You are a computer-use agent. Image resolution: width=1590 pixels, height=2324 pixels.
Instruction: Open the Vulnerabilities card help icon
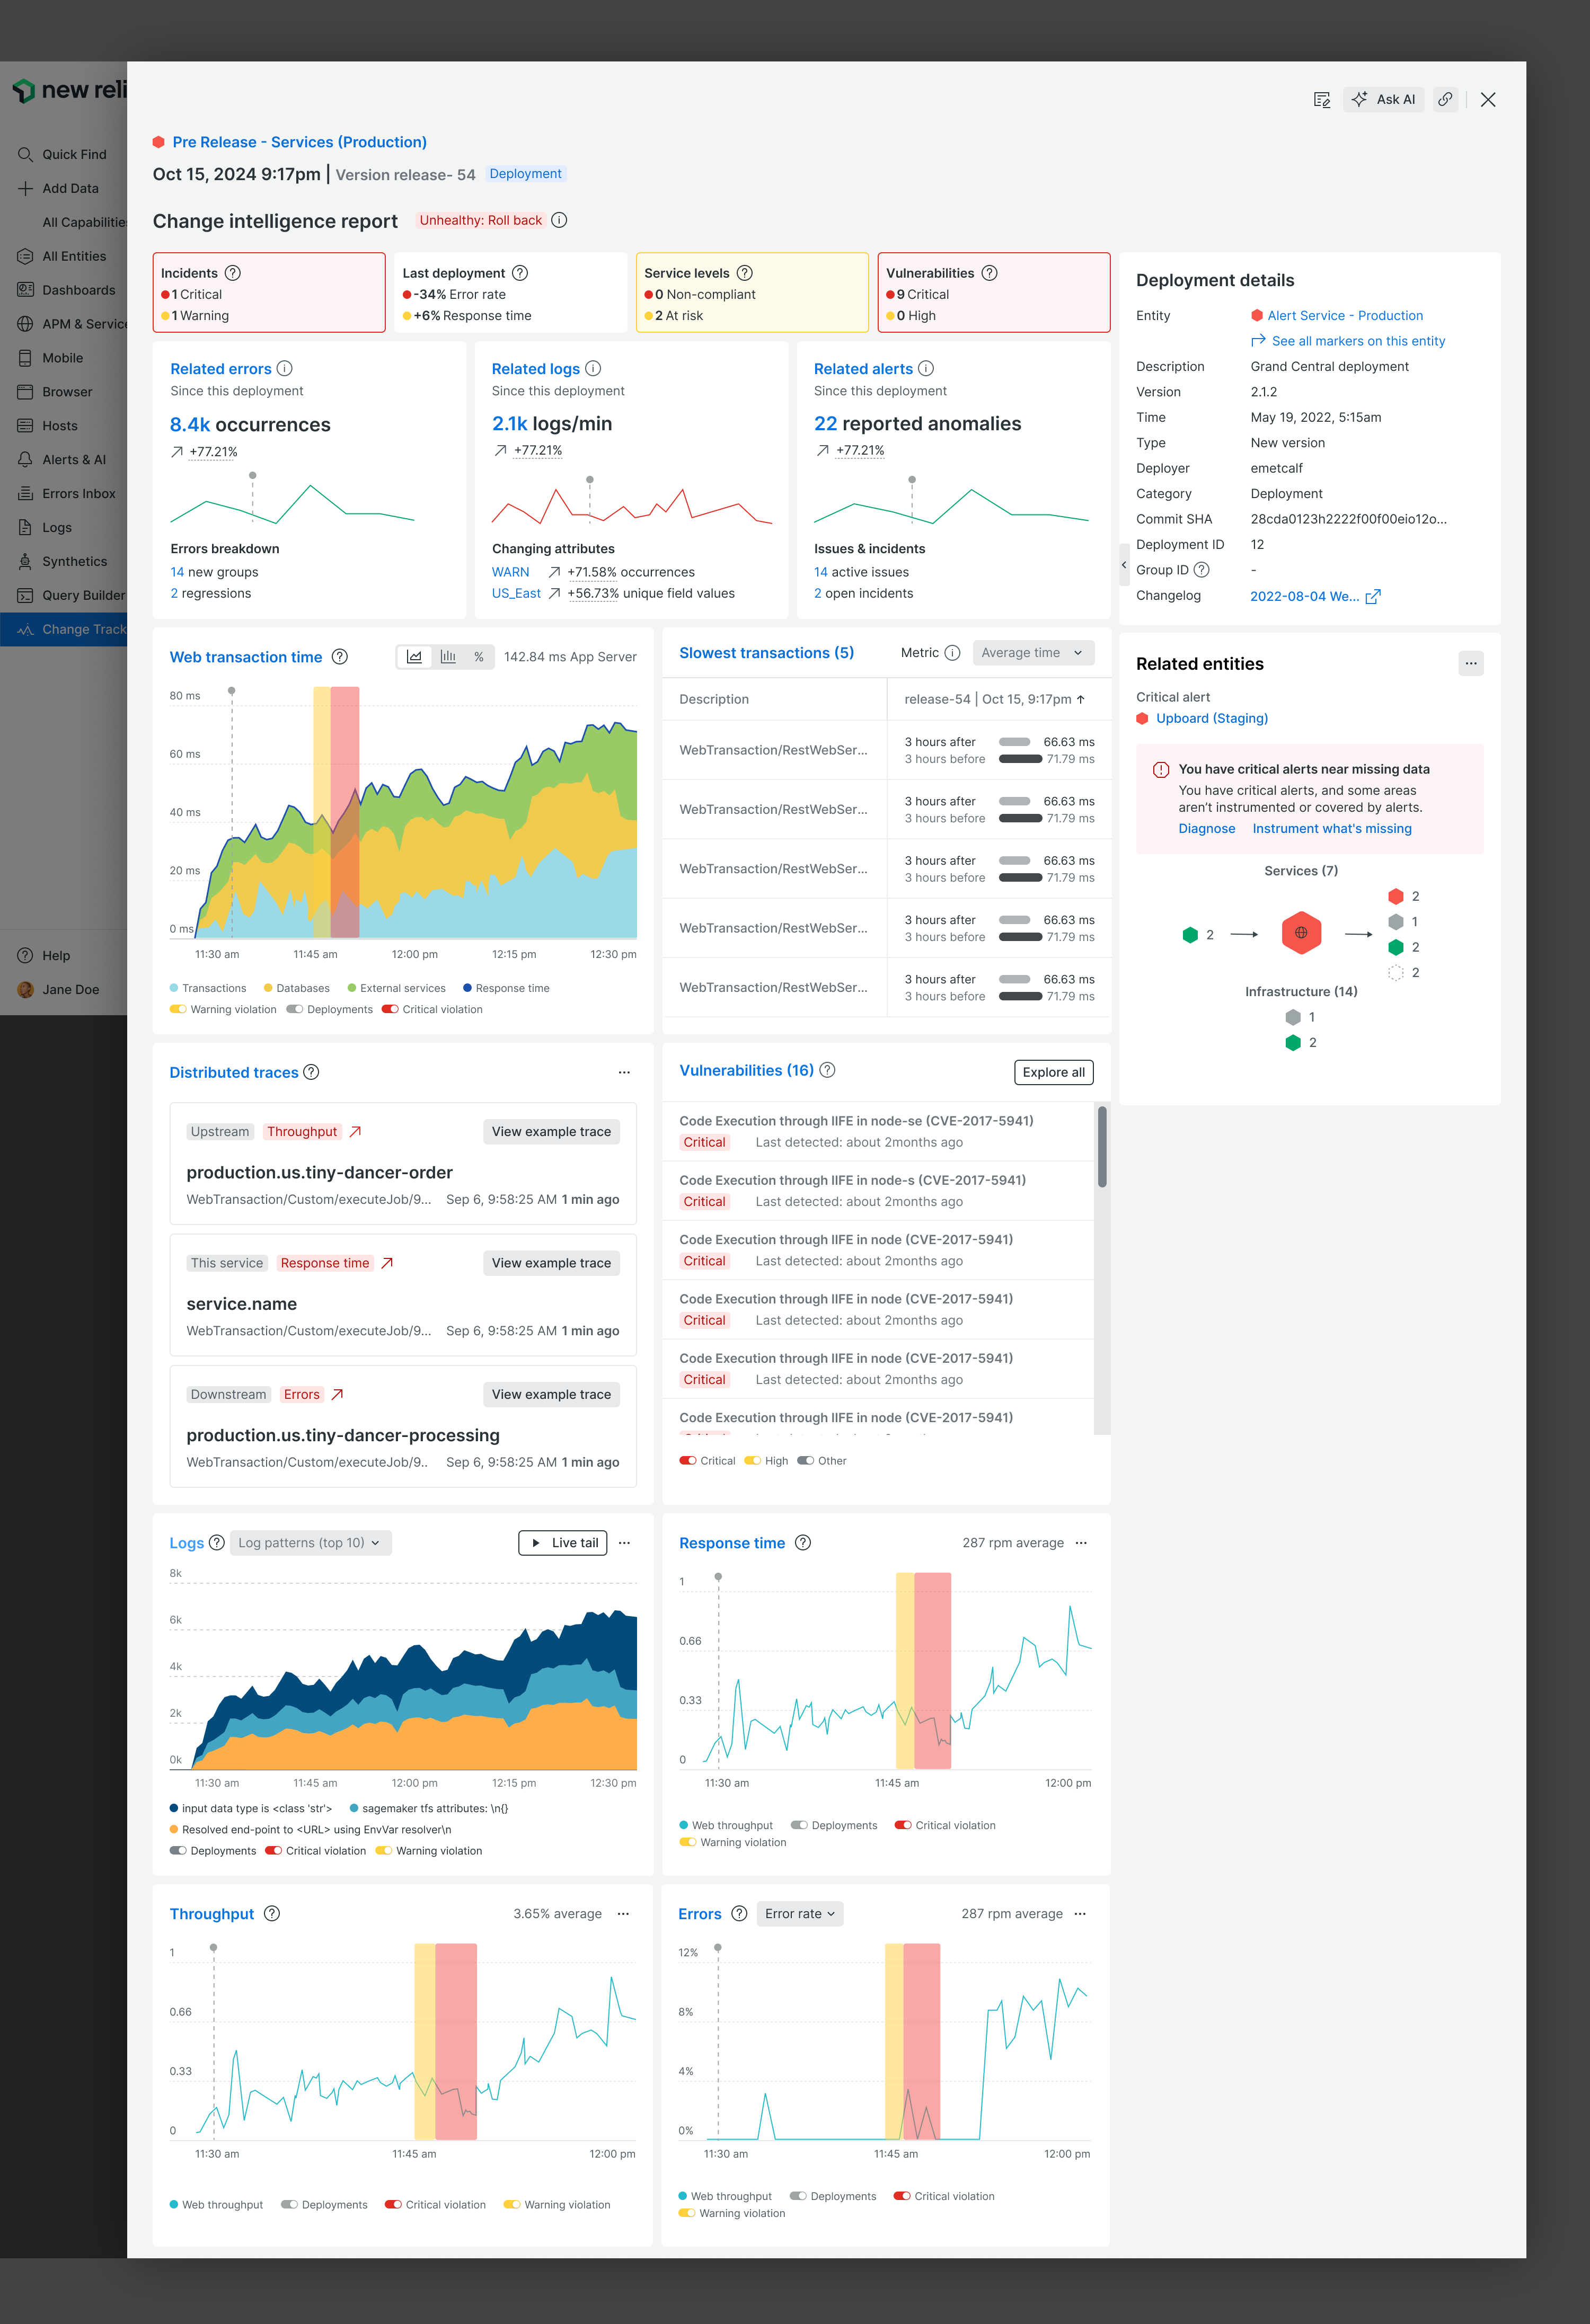(x=989, y=273)
